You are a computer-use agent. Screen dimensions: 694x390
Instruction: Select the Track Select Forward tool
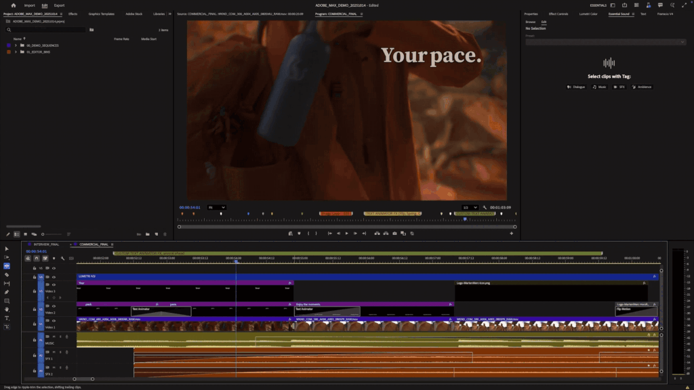(x=7, y=257)
